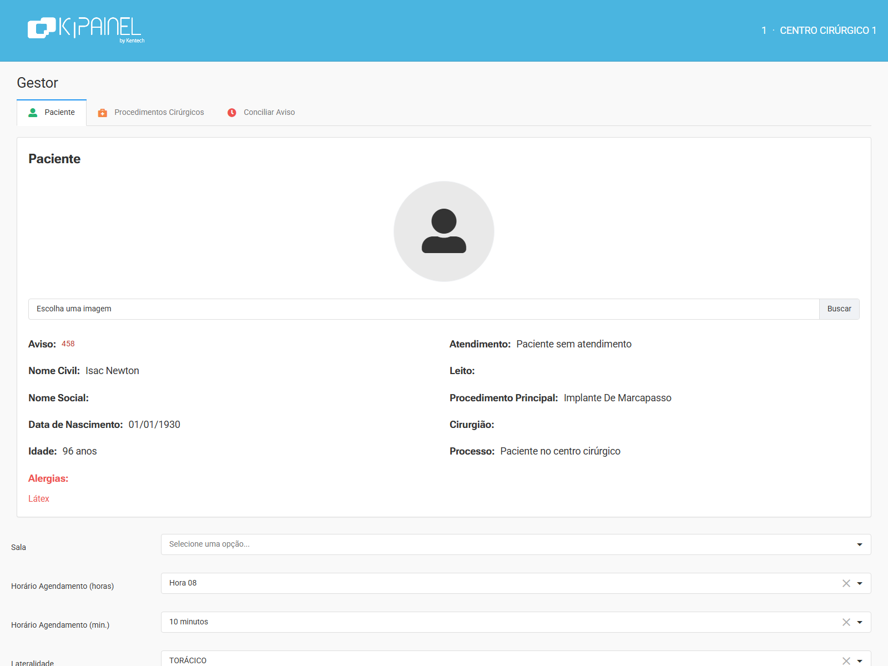Clear the 10 minutos selection

pos(846,622)
